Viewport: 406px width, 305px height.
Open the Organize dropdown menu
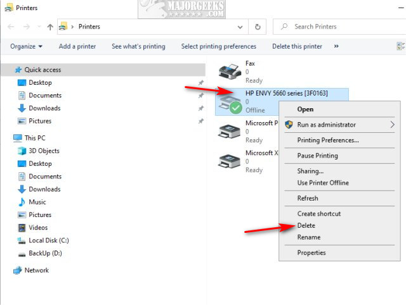[x=27, y=46]
